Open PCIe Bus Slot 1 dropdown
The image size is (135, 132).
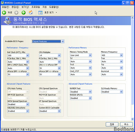[28, 62]
